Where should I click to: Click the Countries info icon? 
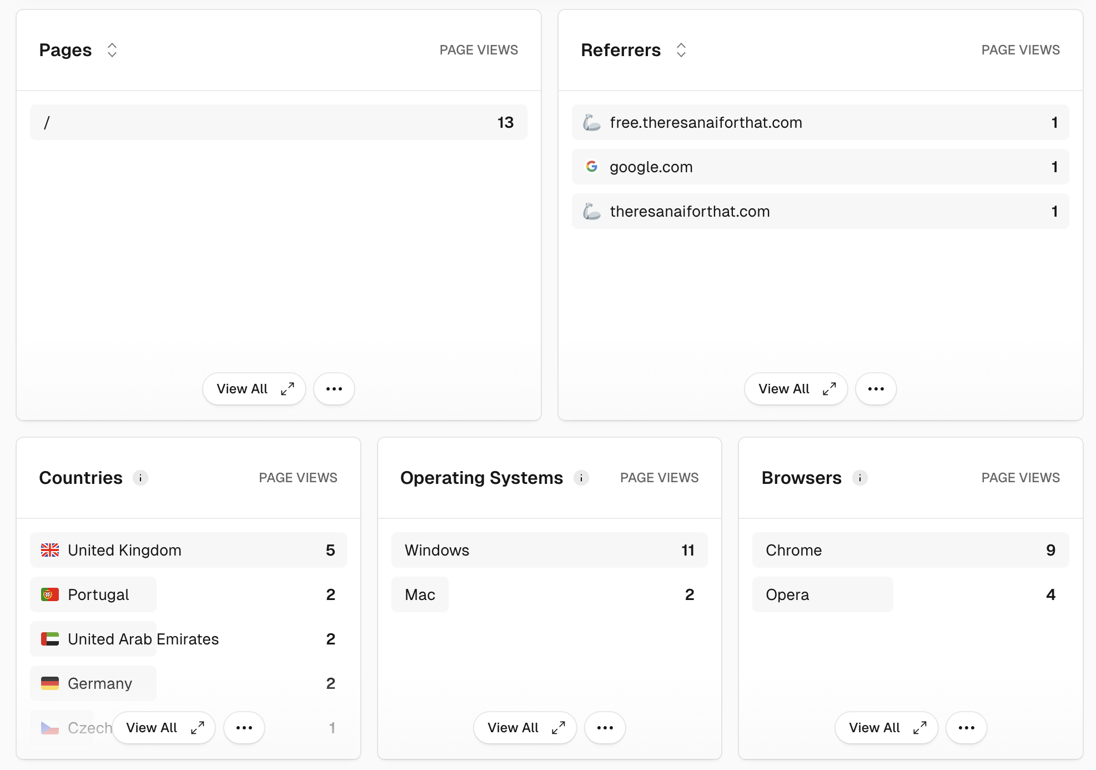coord(140,478)
